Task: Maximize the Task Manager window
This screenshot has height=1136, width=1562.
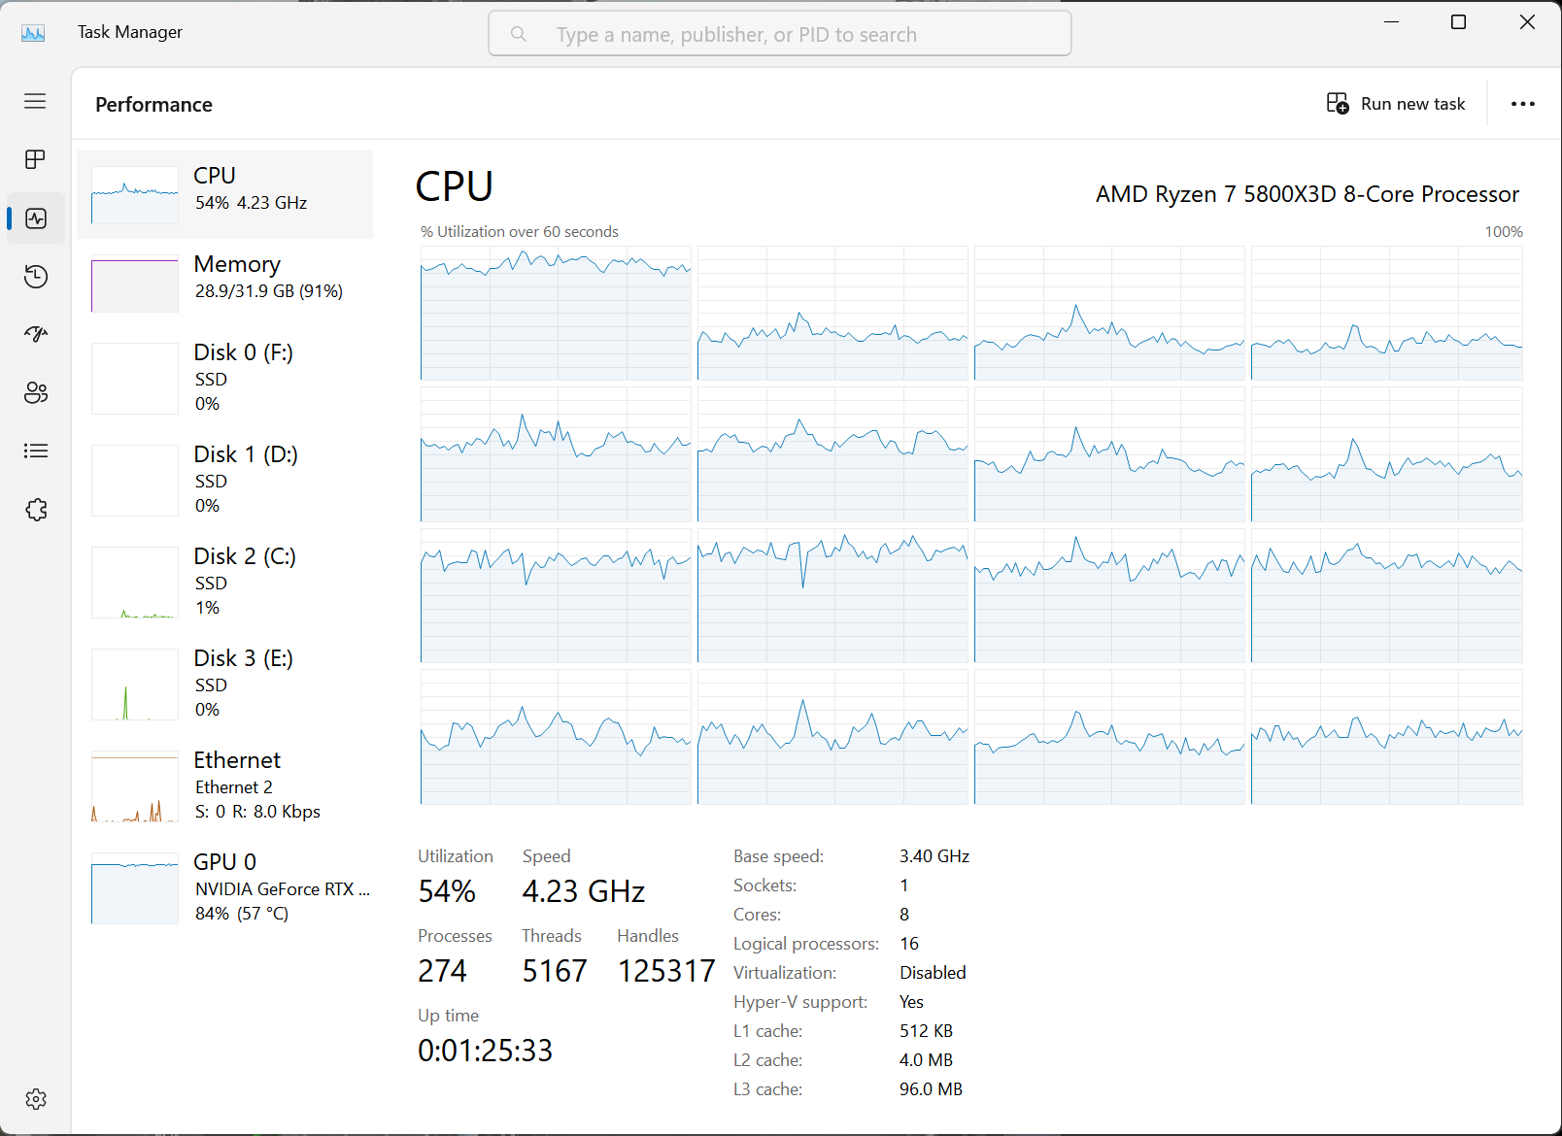Action: (1458, 21)
